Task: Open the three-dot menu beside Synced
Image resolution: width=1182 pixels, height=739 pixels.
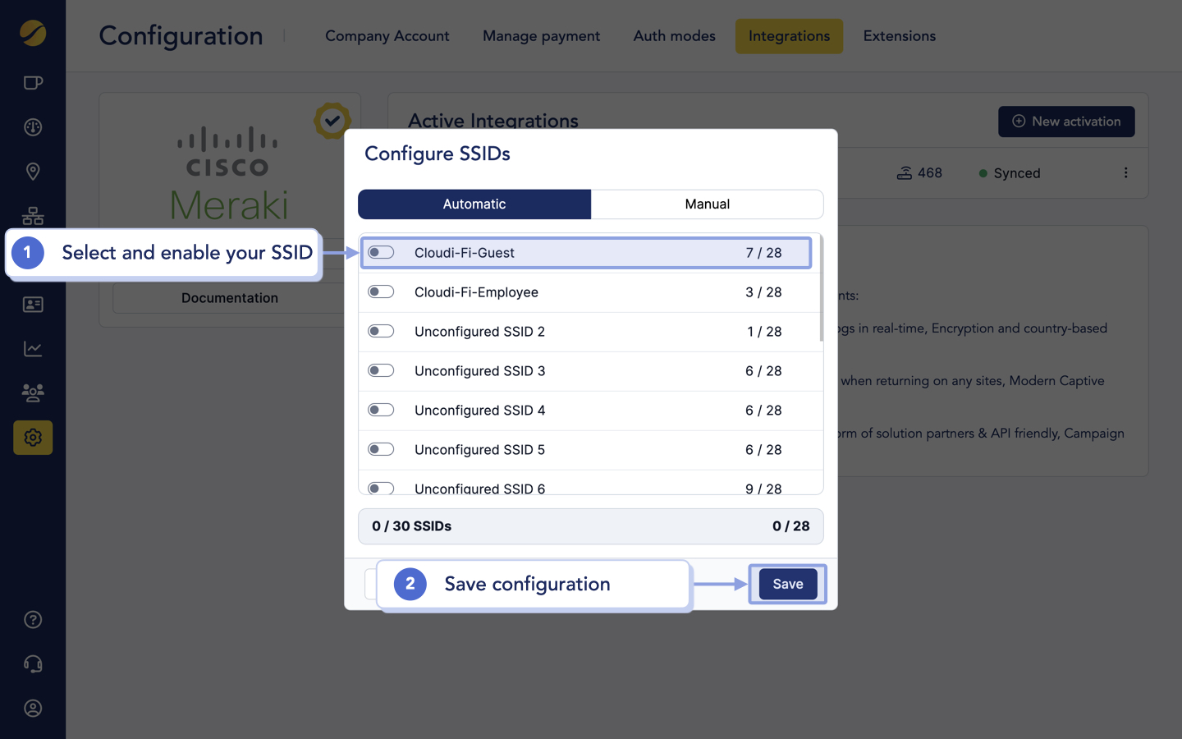Action: 1125,173
